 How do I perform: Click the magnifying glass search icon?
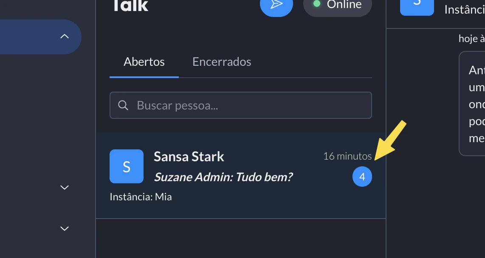coord(123,105)
